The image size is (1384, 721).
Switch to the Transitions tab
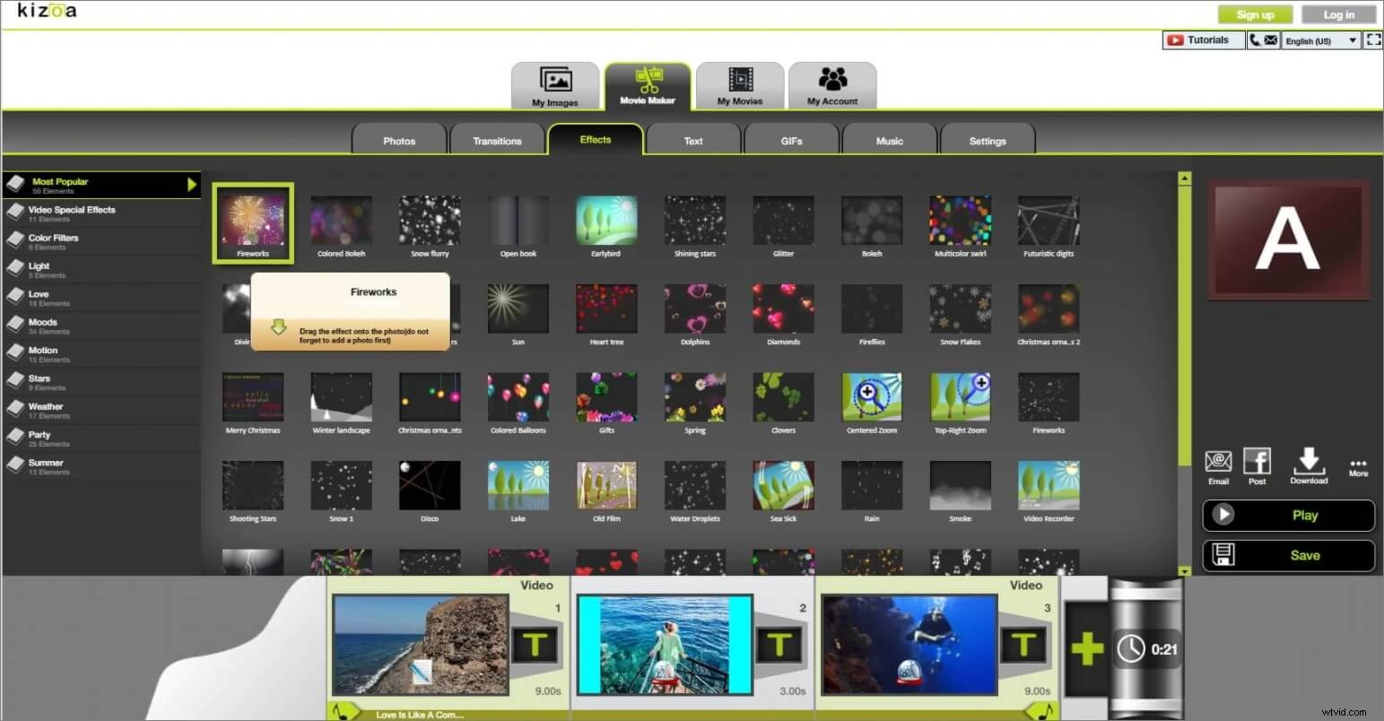click(x=498, y=140)
